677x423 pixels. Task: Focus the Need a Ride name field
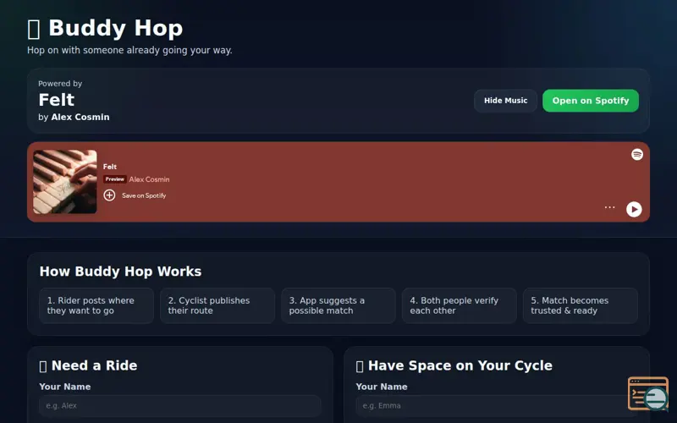coord(180,406)
